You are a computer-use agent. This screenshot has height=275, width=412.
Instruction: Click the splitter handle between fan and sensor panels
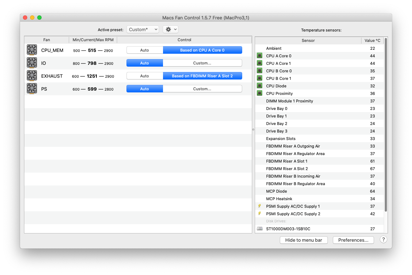[x=253, y=130]
